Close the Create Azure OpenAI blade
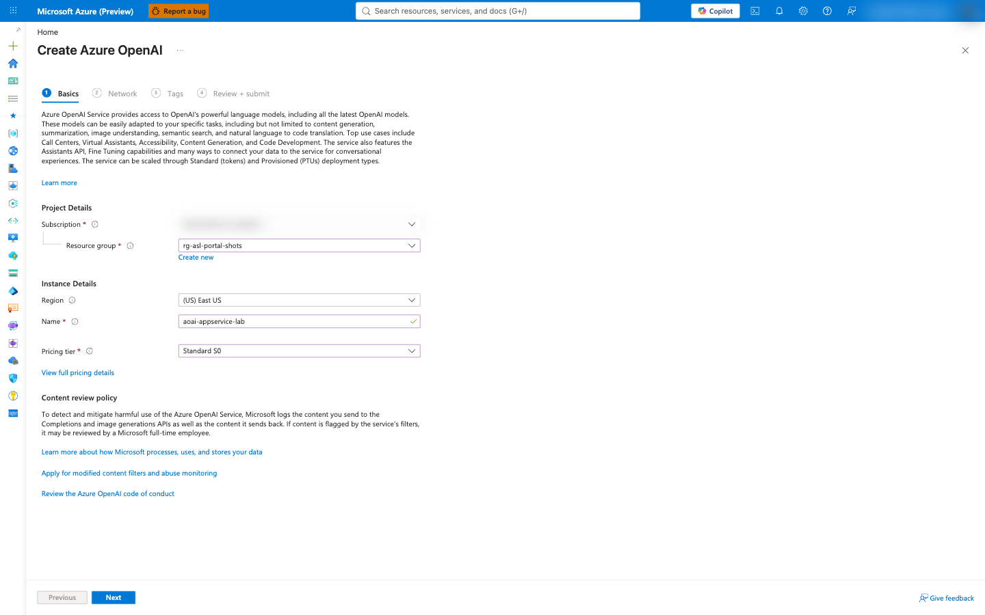The height and width of the screenshot is (615, 985). 965,51
